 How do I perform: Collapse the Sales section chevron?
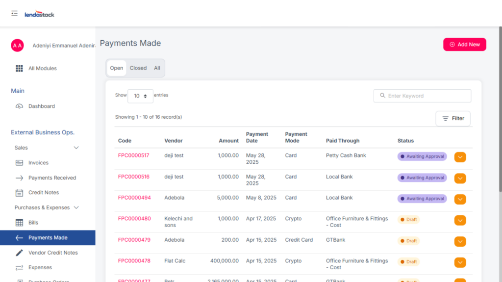(x=76, y=148)
